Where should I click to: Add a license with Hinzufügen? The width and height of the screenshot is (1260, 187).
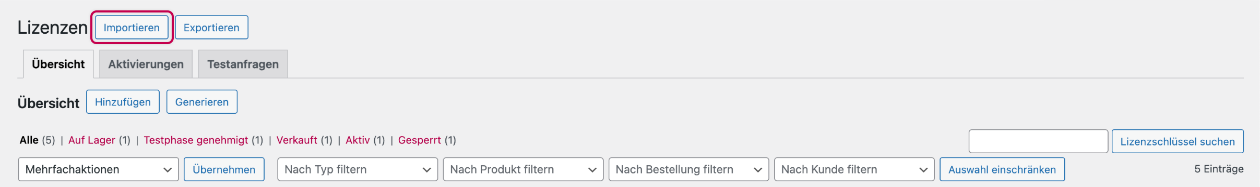(123, 102)
